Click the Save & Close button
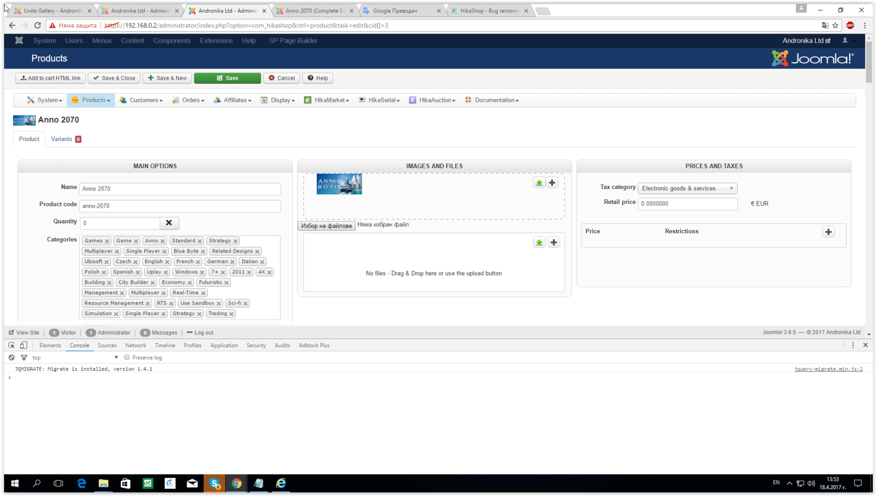 click(x=114, y=78)
